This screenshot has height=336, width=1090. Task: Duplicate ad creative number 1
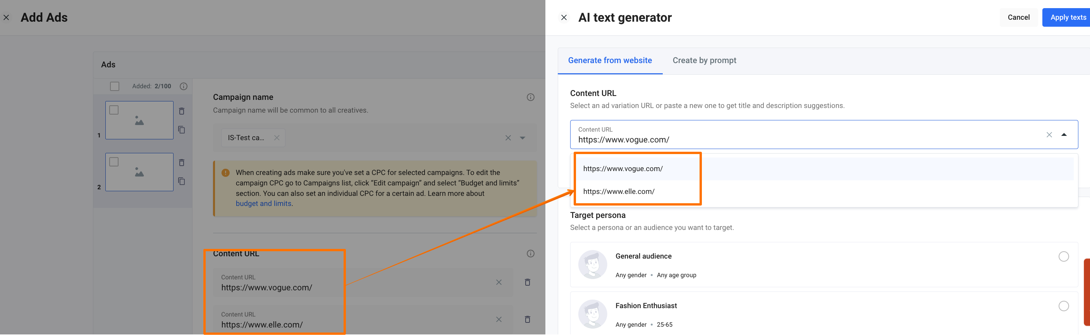coord(182,130)
